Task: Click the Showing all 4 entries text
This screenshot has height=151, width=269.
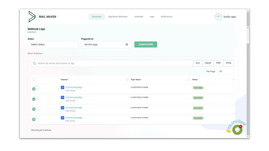Action: tap(41, 130)
